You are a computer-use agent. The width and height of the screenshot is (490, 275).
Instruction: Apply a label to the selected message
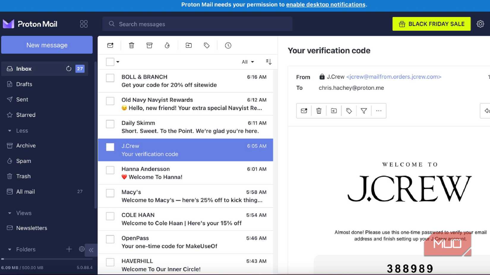tap(207, 45)
